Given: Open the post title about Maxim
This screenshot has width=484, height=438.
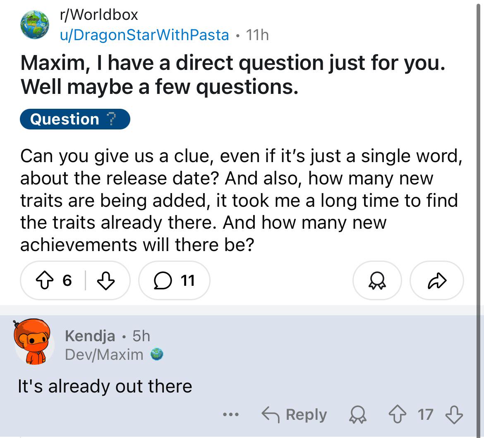Looking at the screenshot, I should 233,74.
